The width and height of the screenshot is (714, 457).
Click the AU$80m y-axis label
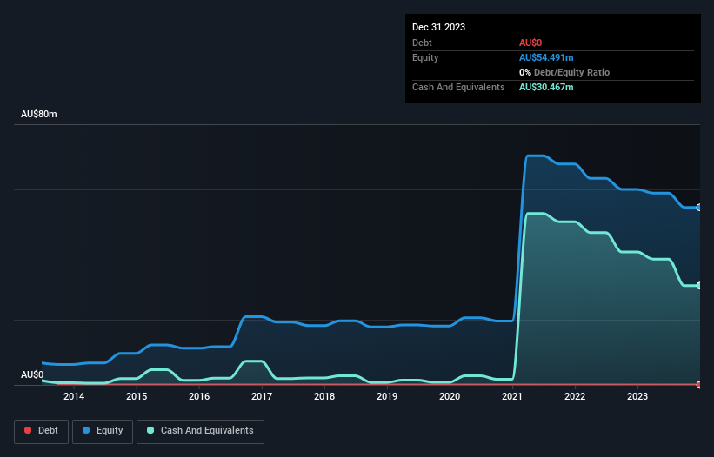click(39, 114)
